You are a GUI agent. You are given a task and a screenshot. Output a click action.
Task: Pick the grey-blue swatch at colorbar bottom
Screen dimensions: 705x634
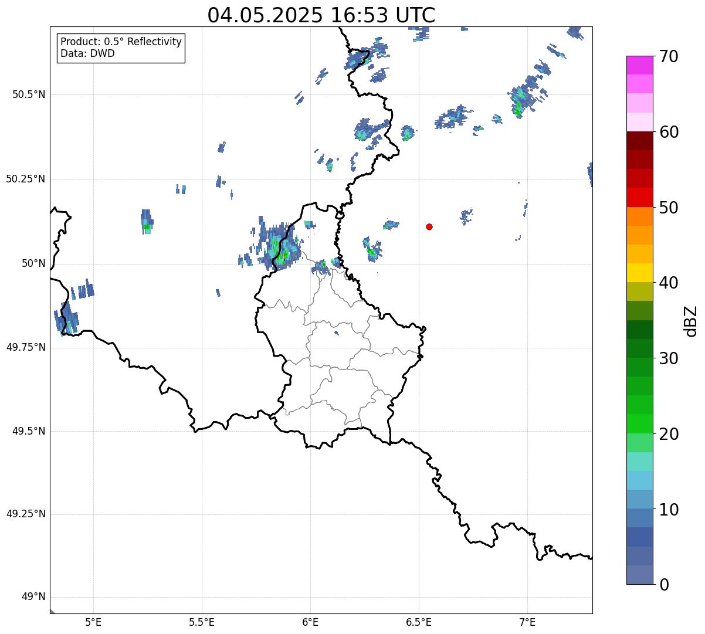click(639, 575)
